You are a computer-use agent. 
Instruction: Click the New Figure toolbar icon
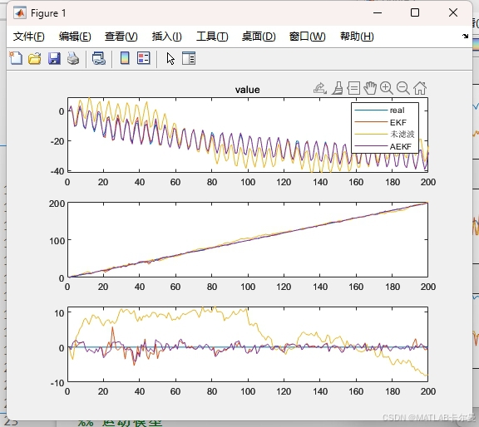[16, 58]
